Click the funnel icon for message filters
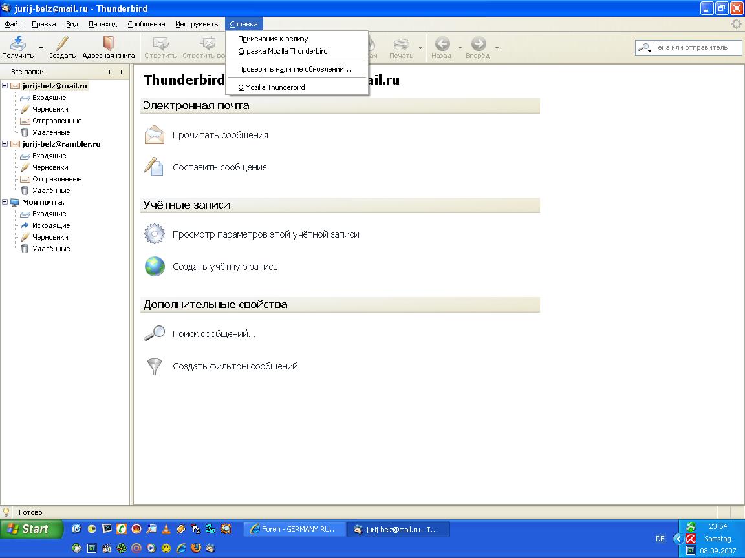Image resolution: width=745 pixels, height=558 pixels. [x=155, y=366]
